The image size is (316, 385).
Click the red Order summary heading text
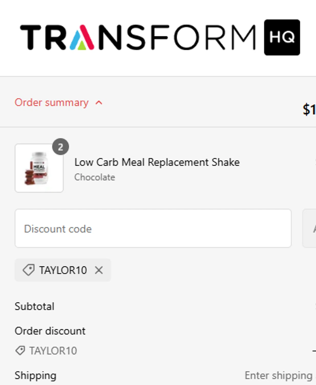pyautogui.click(x=51, y=103)
